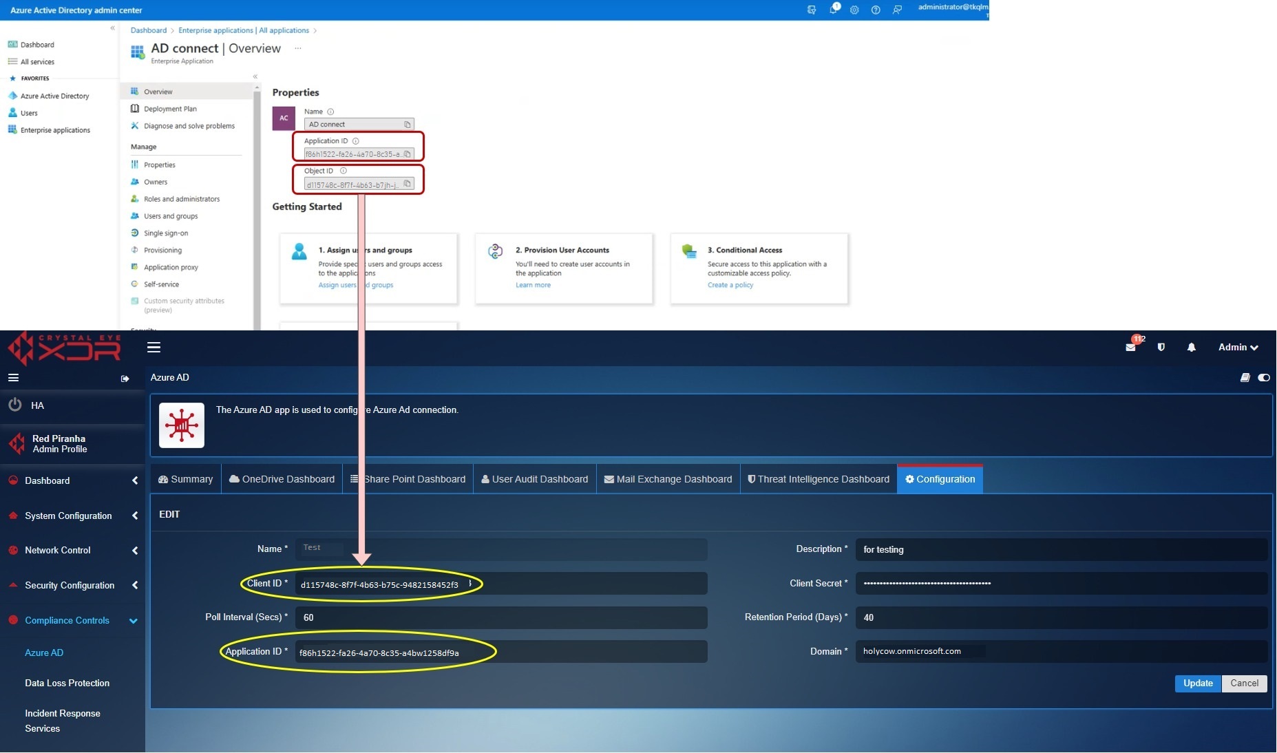
Task: Click the Application ID input field in Crystal Eye
Action: pyautogui.click(x=501, y=652)
